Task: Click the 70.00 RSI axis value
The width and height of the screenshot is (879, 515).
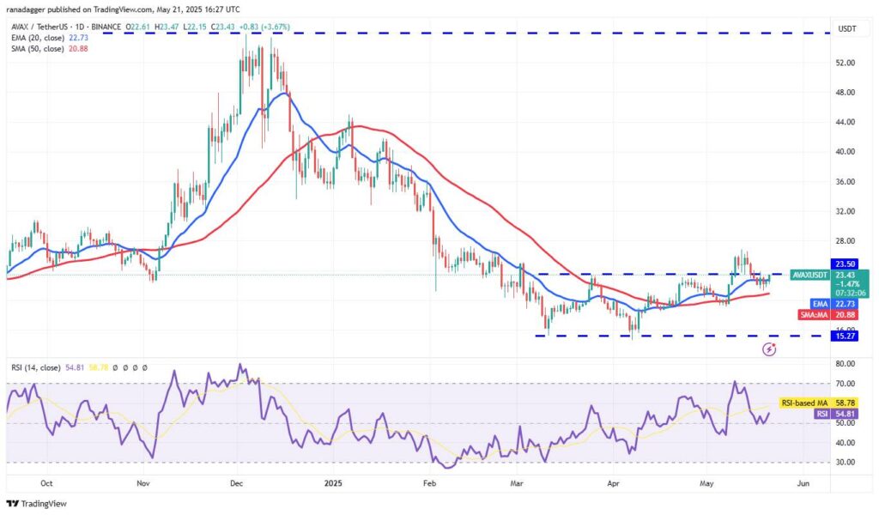Action: click(846, 384)
